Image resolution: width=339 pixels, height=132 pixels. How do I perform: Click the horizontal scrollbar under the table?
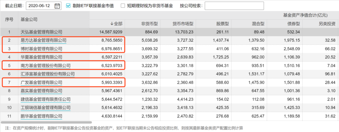pyautogui.click(x=46, y=122)
